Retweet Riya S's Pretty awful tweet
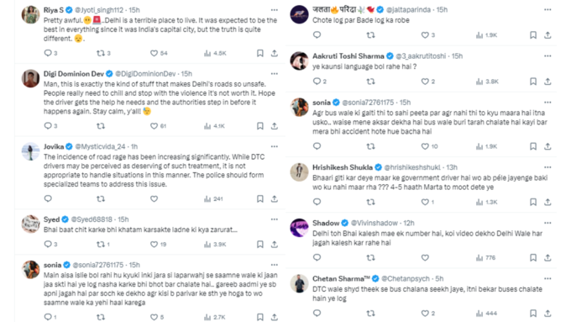 click(x=101, y=53)
